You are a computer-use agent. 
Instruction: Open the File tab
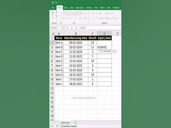(53, 8)
